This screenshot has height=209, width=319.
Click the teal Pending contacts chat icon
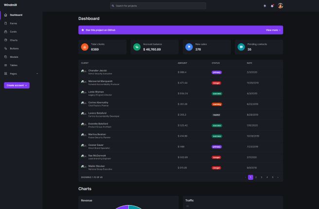point(241,47)
